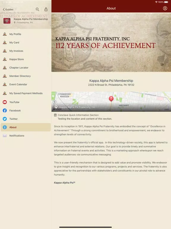Tap the crest icon beside My Card
The height and width of the screenshot is (229, 171).
tap(5, 43)
